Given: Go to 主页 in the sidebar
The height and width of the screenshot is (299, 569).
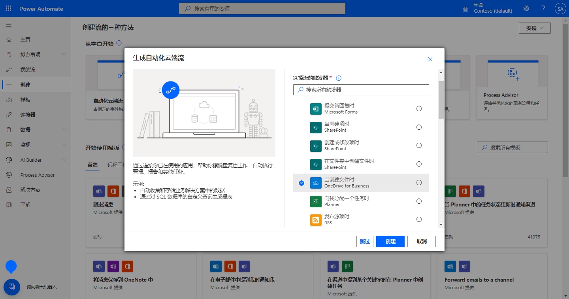Looking at the screenshot, I should click(36, 40).
